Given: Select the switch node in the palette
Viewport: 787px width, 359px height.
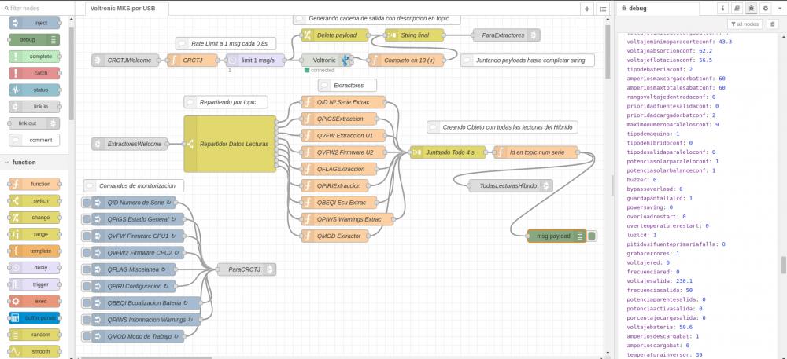Looking at the screenshot, I should click(x=35, y=201).
